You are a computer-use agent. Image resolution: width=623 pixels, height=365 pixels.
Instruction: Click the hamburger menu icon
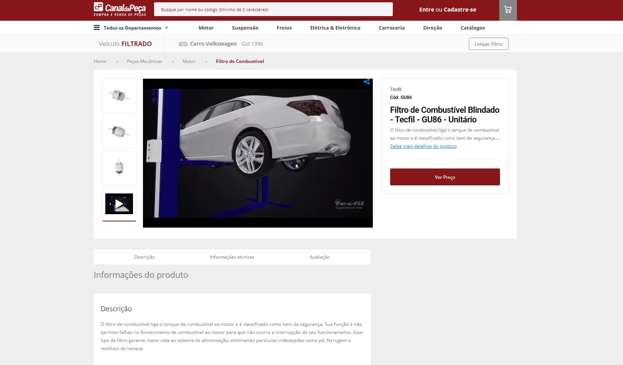(97, 28)
